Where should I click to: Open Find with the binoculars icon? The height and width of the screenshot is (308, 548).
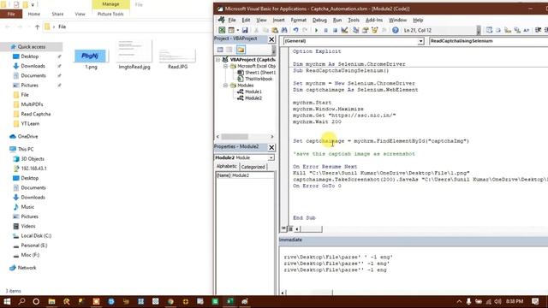tap(284, 31)
